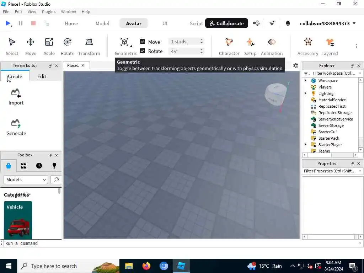This screenshot has height=273, width=364.
Task: Open the Toolbox Inventory grid tab
Action: click(24, 166)
